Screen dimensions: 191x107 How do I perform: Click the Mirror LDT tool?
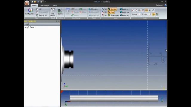(94, 12)
